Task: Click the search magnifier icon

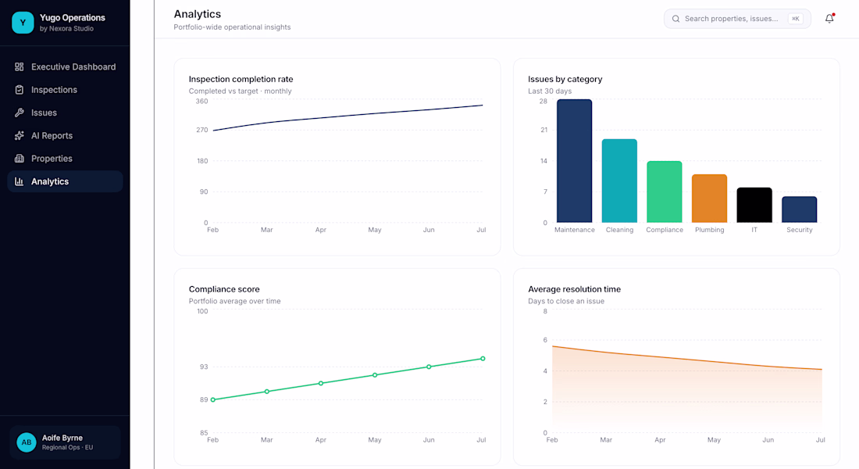Action: (676, 19)
